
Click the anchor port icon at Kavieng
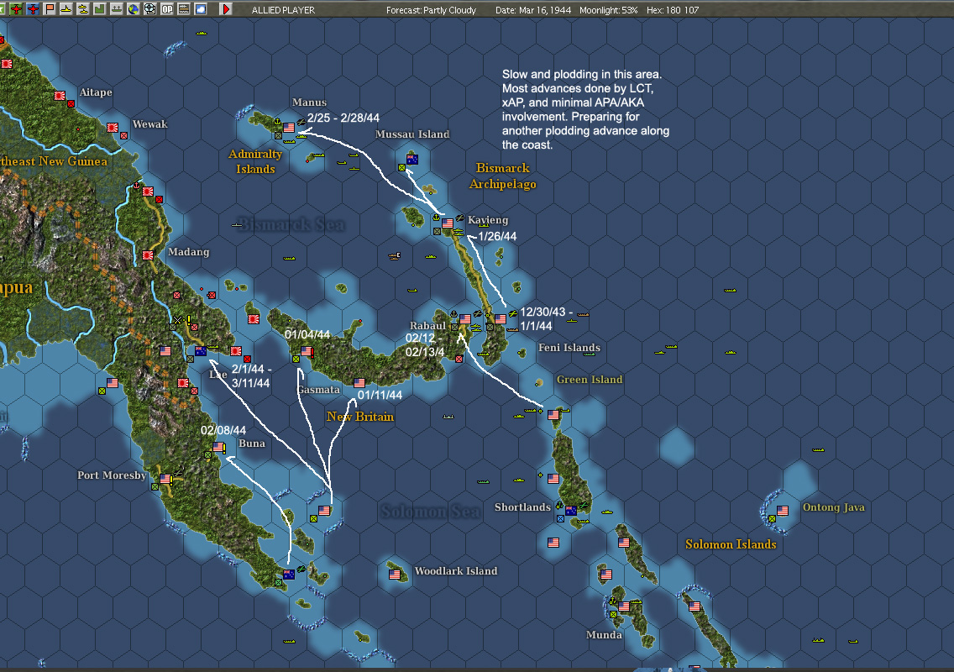coord(436,217)
